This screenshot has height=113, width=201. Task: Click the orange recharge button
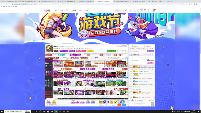(x=120, y=105)
